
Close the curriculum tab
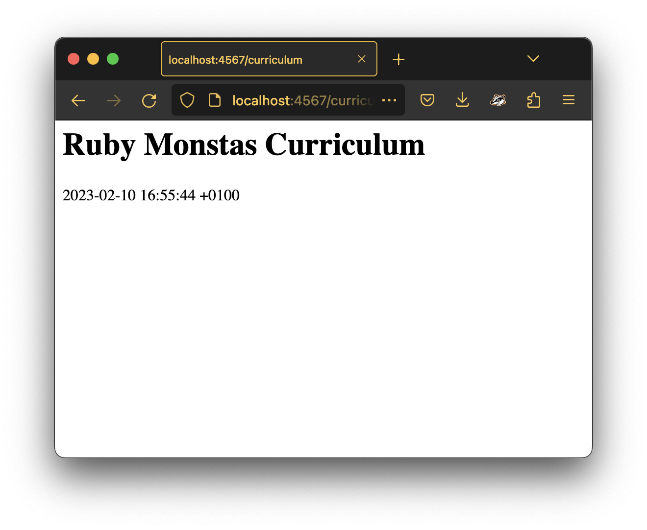[362, 59]
